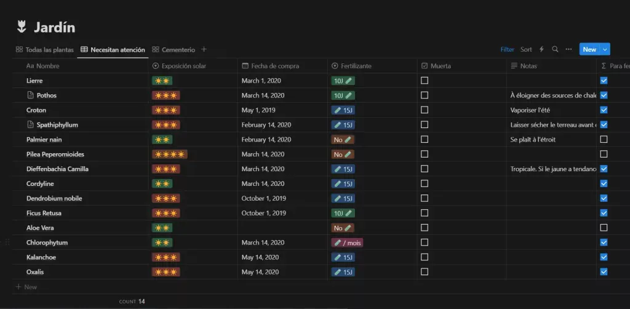Open the Spathiphyllum page document icon
Viewport: 630px width, 309px height.
click(x=30, y=125)
